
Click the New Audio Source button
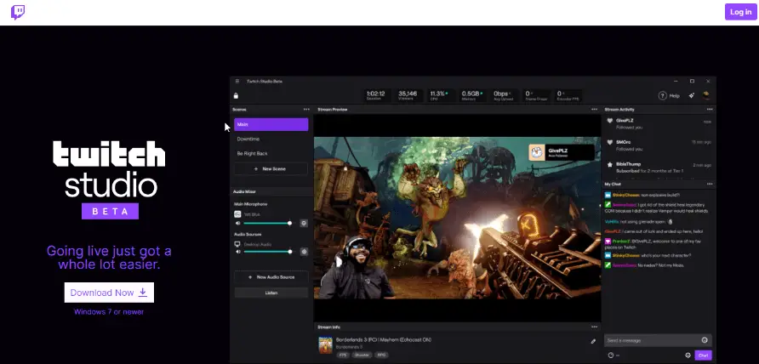tap(271, 277)
